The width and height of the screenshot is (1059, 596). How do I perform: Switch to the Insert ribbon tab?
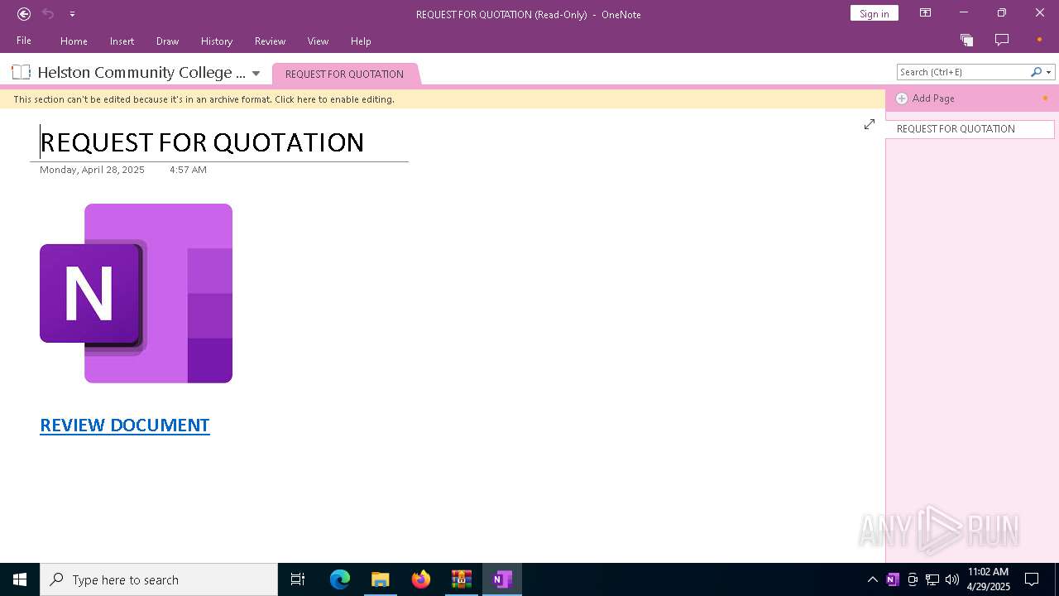(x=122, y=41)
